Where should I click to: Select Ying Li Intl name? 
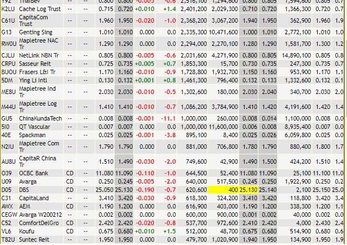(x=33, y=80)
